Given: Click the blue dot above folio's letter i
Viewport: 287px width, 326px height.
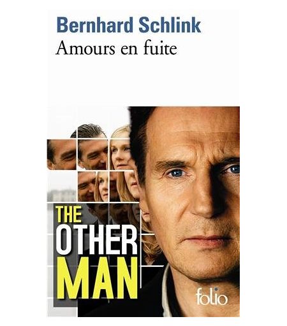Looking at the screenshot, I should [216, 289].
